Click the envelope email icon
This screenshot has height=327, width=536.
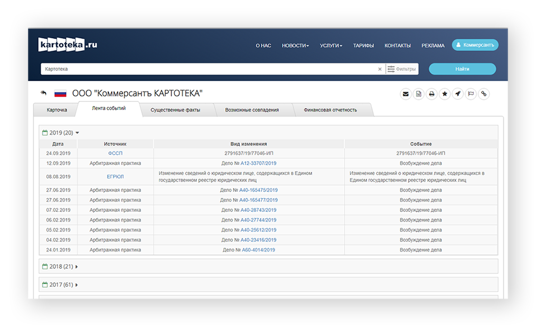[x=406, y=94]
